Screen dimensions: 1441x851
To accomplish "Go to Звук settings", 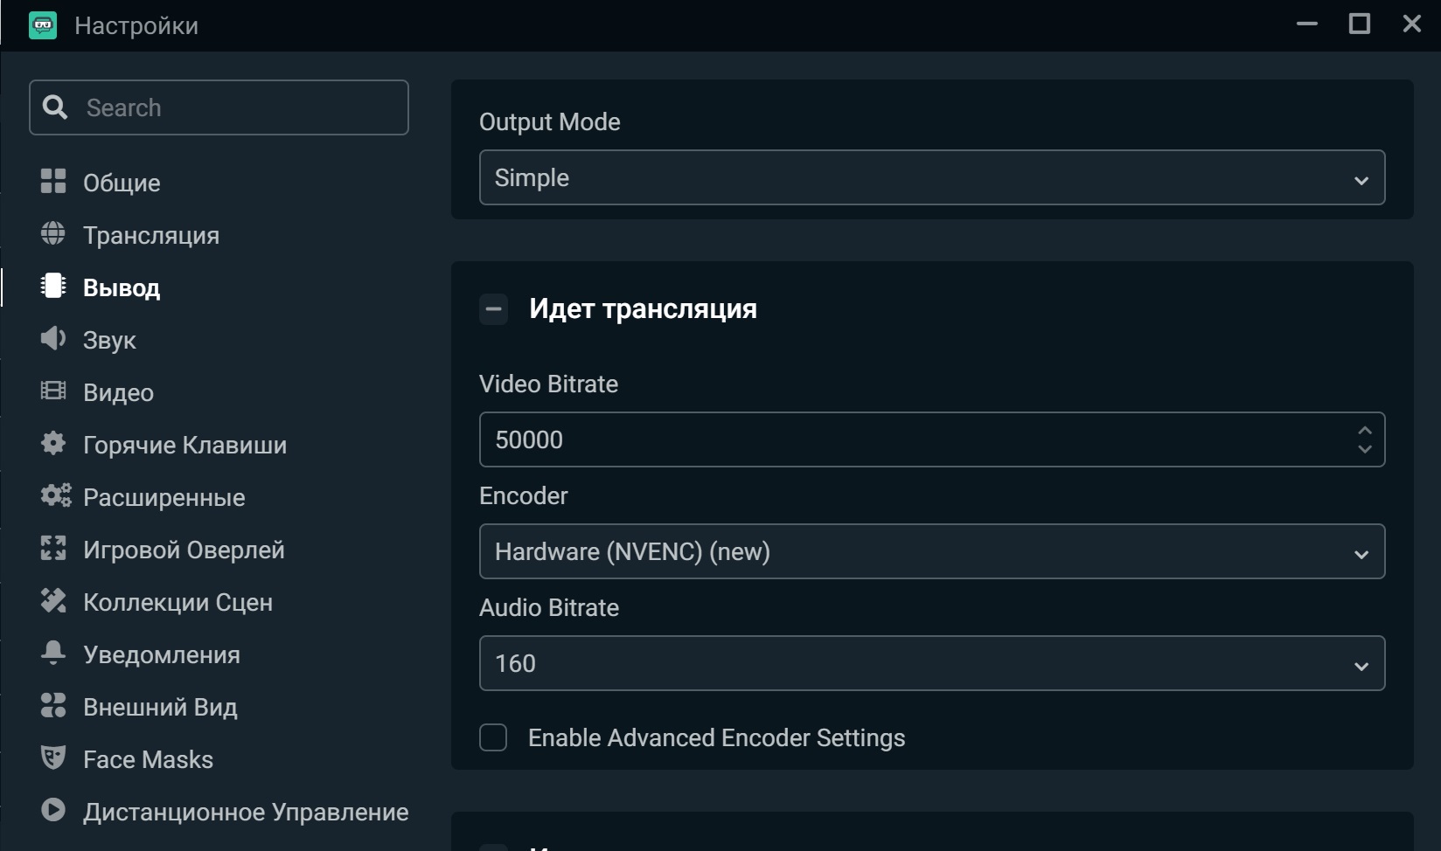I will (x=109, y=341).
